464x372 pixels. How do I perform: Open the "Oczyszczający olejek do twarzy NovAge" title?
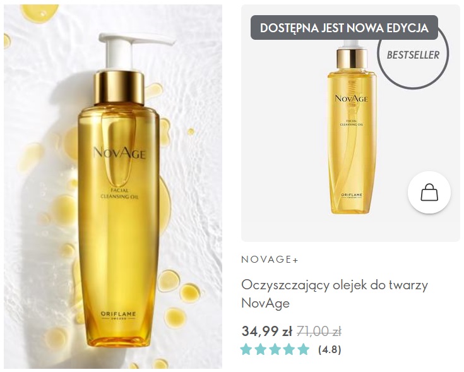[335, 294]
